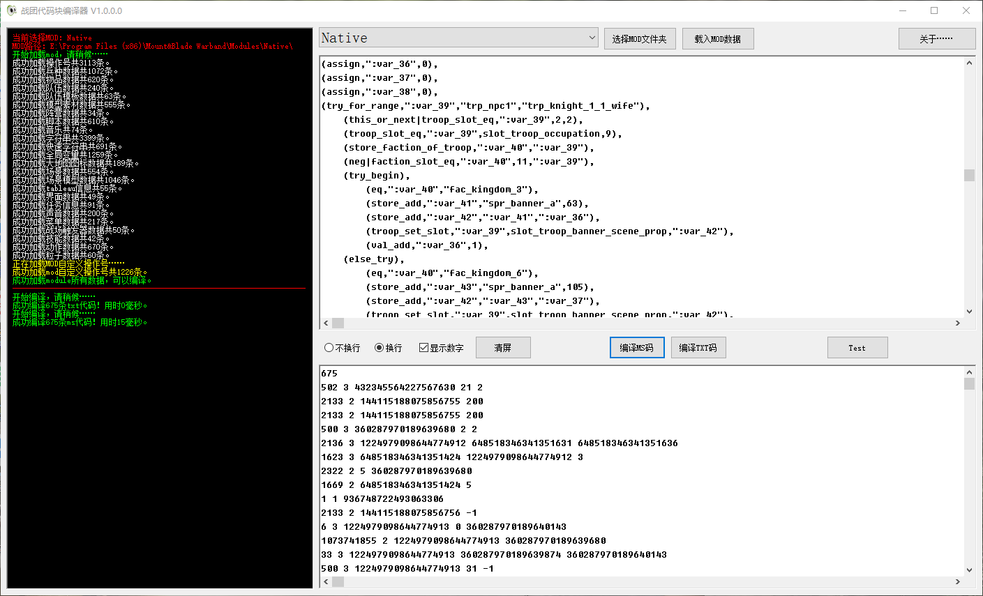This screenshot has width=983, height=596.
Task: Click down arrow of code editor scrollbar
Action: point(969,312)
